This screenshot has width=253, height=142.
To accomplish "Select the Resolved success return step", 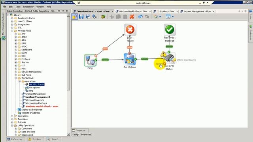I will [x=170, y=30].
